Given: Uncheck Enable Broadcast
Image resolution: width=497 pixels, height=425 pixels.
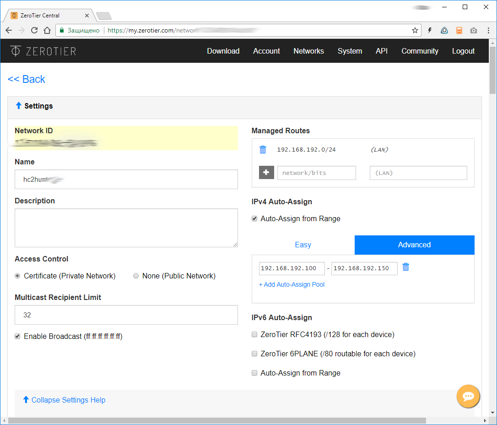Looking at the screenshot, I should click(x=17, y=336).
